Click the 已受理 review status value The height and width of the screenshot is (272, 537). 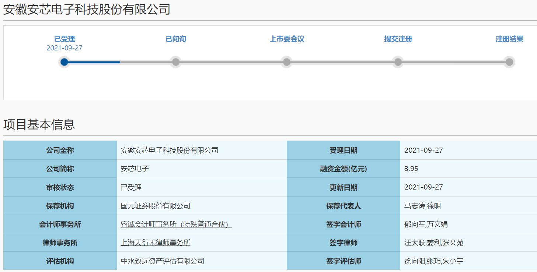coord(131,187)
